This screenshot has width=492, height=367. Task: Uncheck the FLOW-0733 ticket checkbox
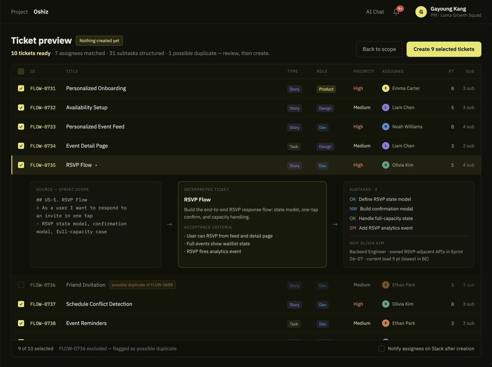tap(21, 127)
